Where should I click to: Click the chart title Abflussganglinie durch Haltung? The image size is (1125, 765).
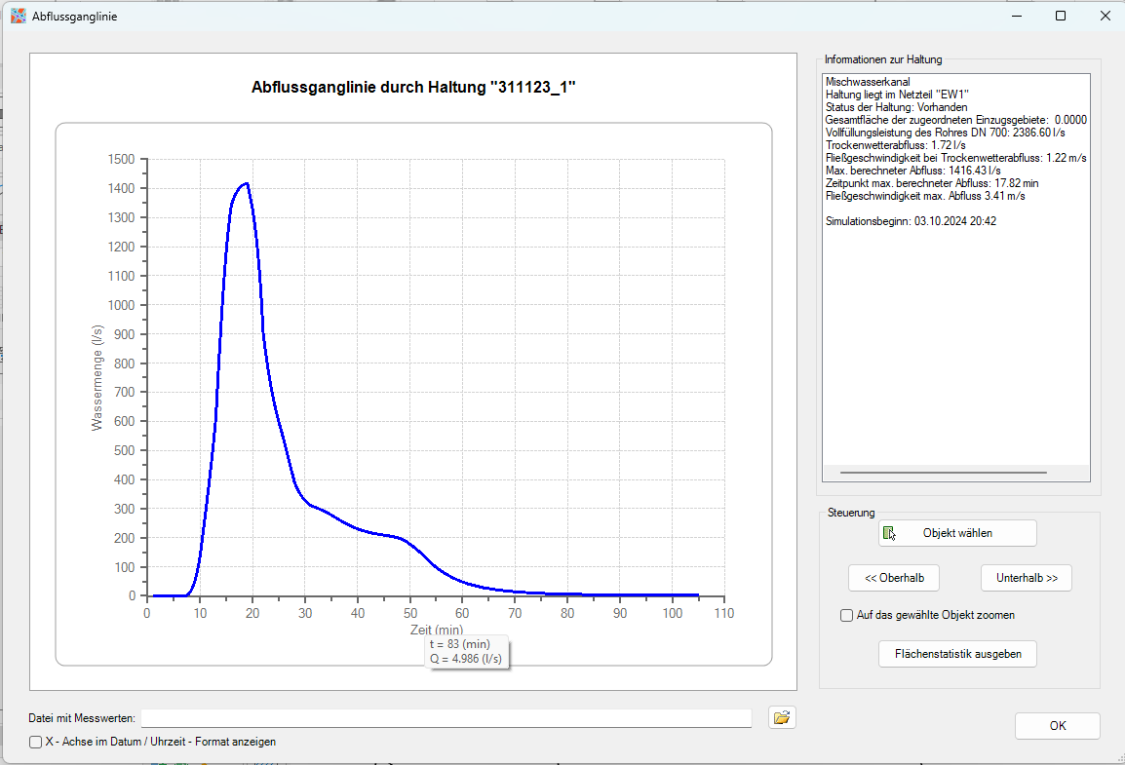tap(413, 88)
